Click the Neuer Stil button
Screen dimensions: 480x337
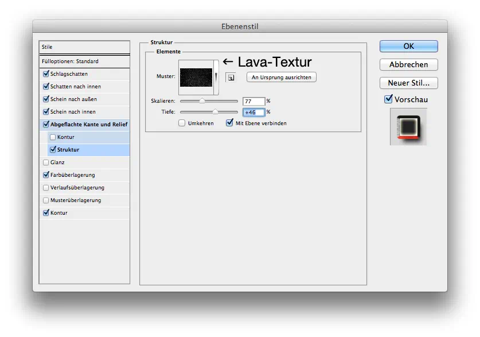click(408, 83)
